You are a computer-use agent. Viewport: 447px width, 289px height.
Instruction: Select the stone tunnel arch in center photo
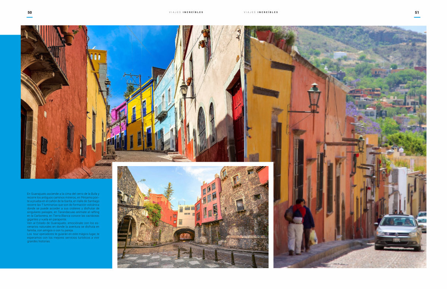[x=184, y=235]
